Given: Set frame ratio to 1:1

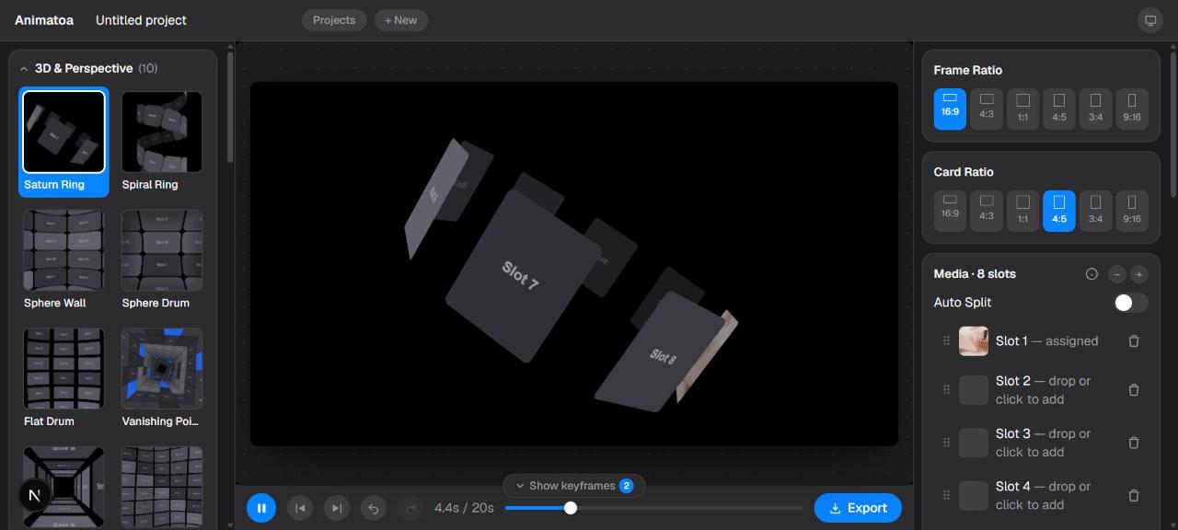Looking at the screenshot, I should pyautogui.click(x=1022, y=109).
